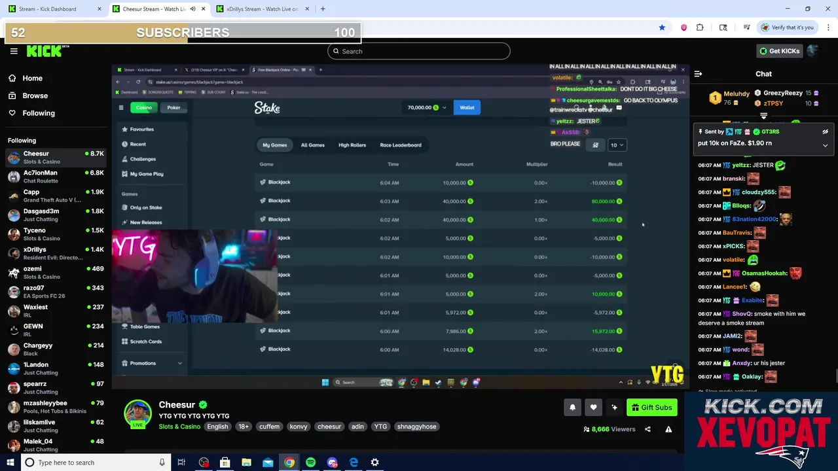
Task: Open the Kick hamburger menu
Action: tap(14, 51)
